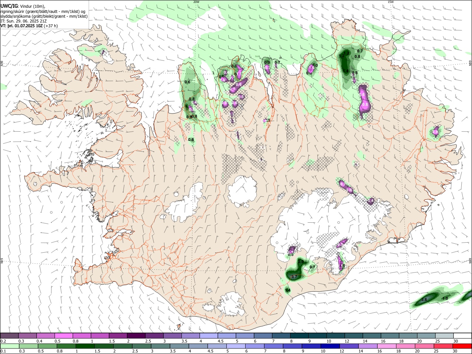Select the lower legend swatch labeled 25
The width and height of the screenshot is (472, 354).
coord(443,346)
